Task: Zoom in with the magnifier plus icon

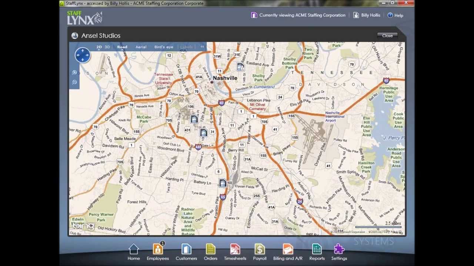Action: pyautogui.click(x=74, y=72)
